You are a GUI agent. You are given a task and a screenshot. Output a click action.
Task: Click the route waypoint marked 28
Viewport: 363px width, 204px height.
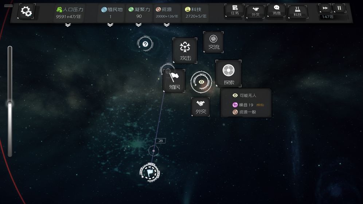(153, 150)
